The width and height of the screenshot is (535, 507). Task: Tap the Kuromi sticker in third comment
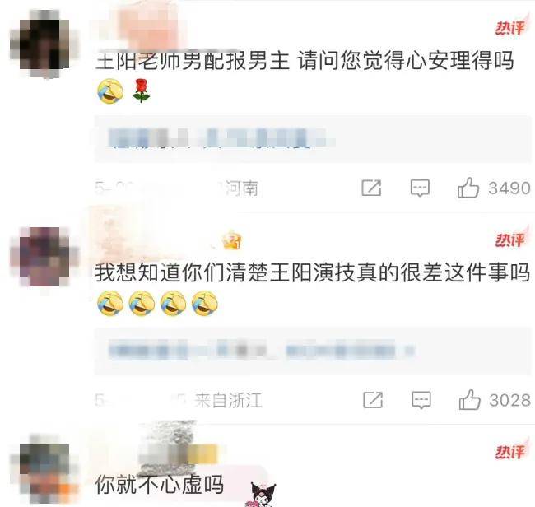[x=263, y=494]
